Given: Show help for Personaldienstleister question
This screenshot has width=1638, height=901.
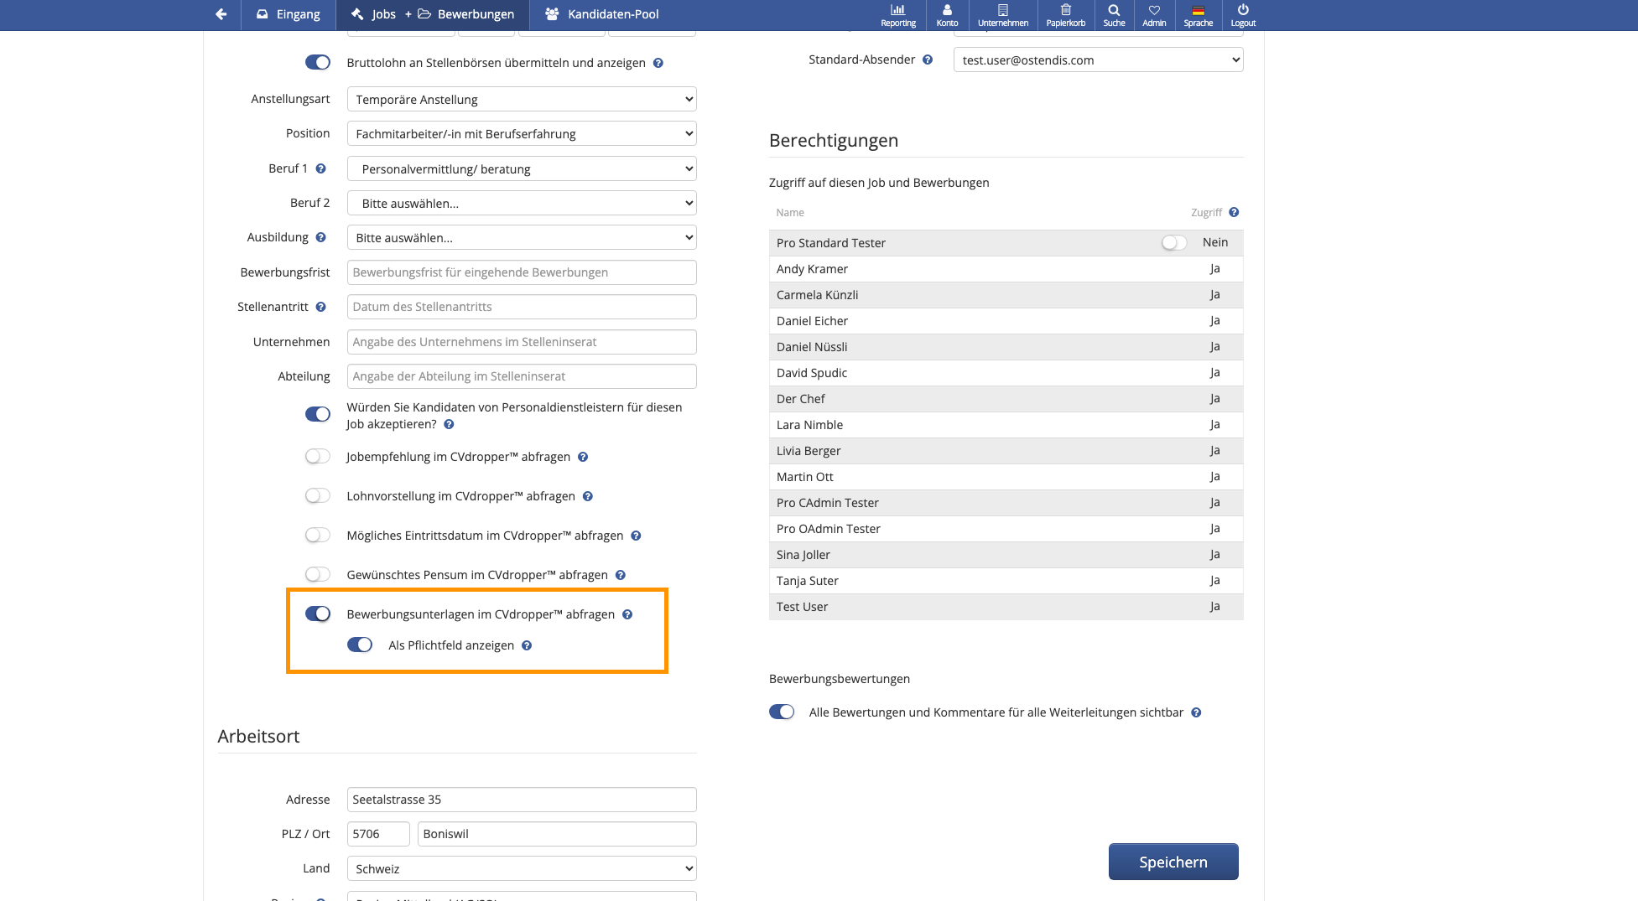Looking at the screenshot, I should (x=449, y=424).
